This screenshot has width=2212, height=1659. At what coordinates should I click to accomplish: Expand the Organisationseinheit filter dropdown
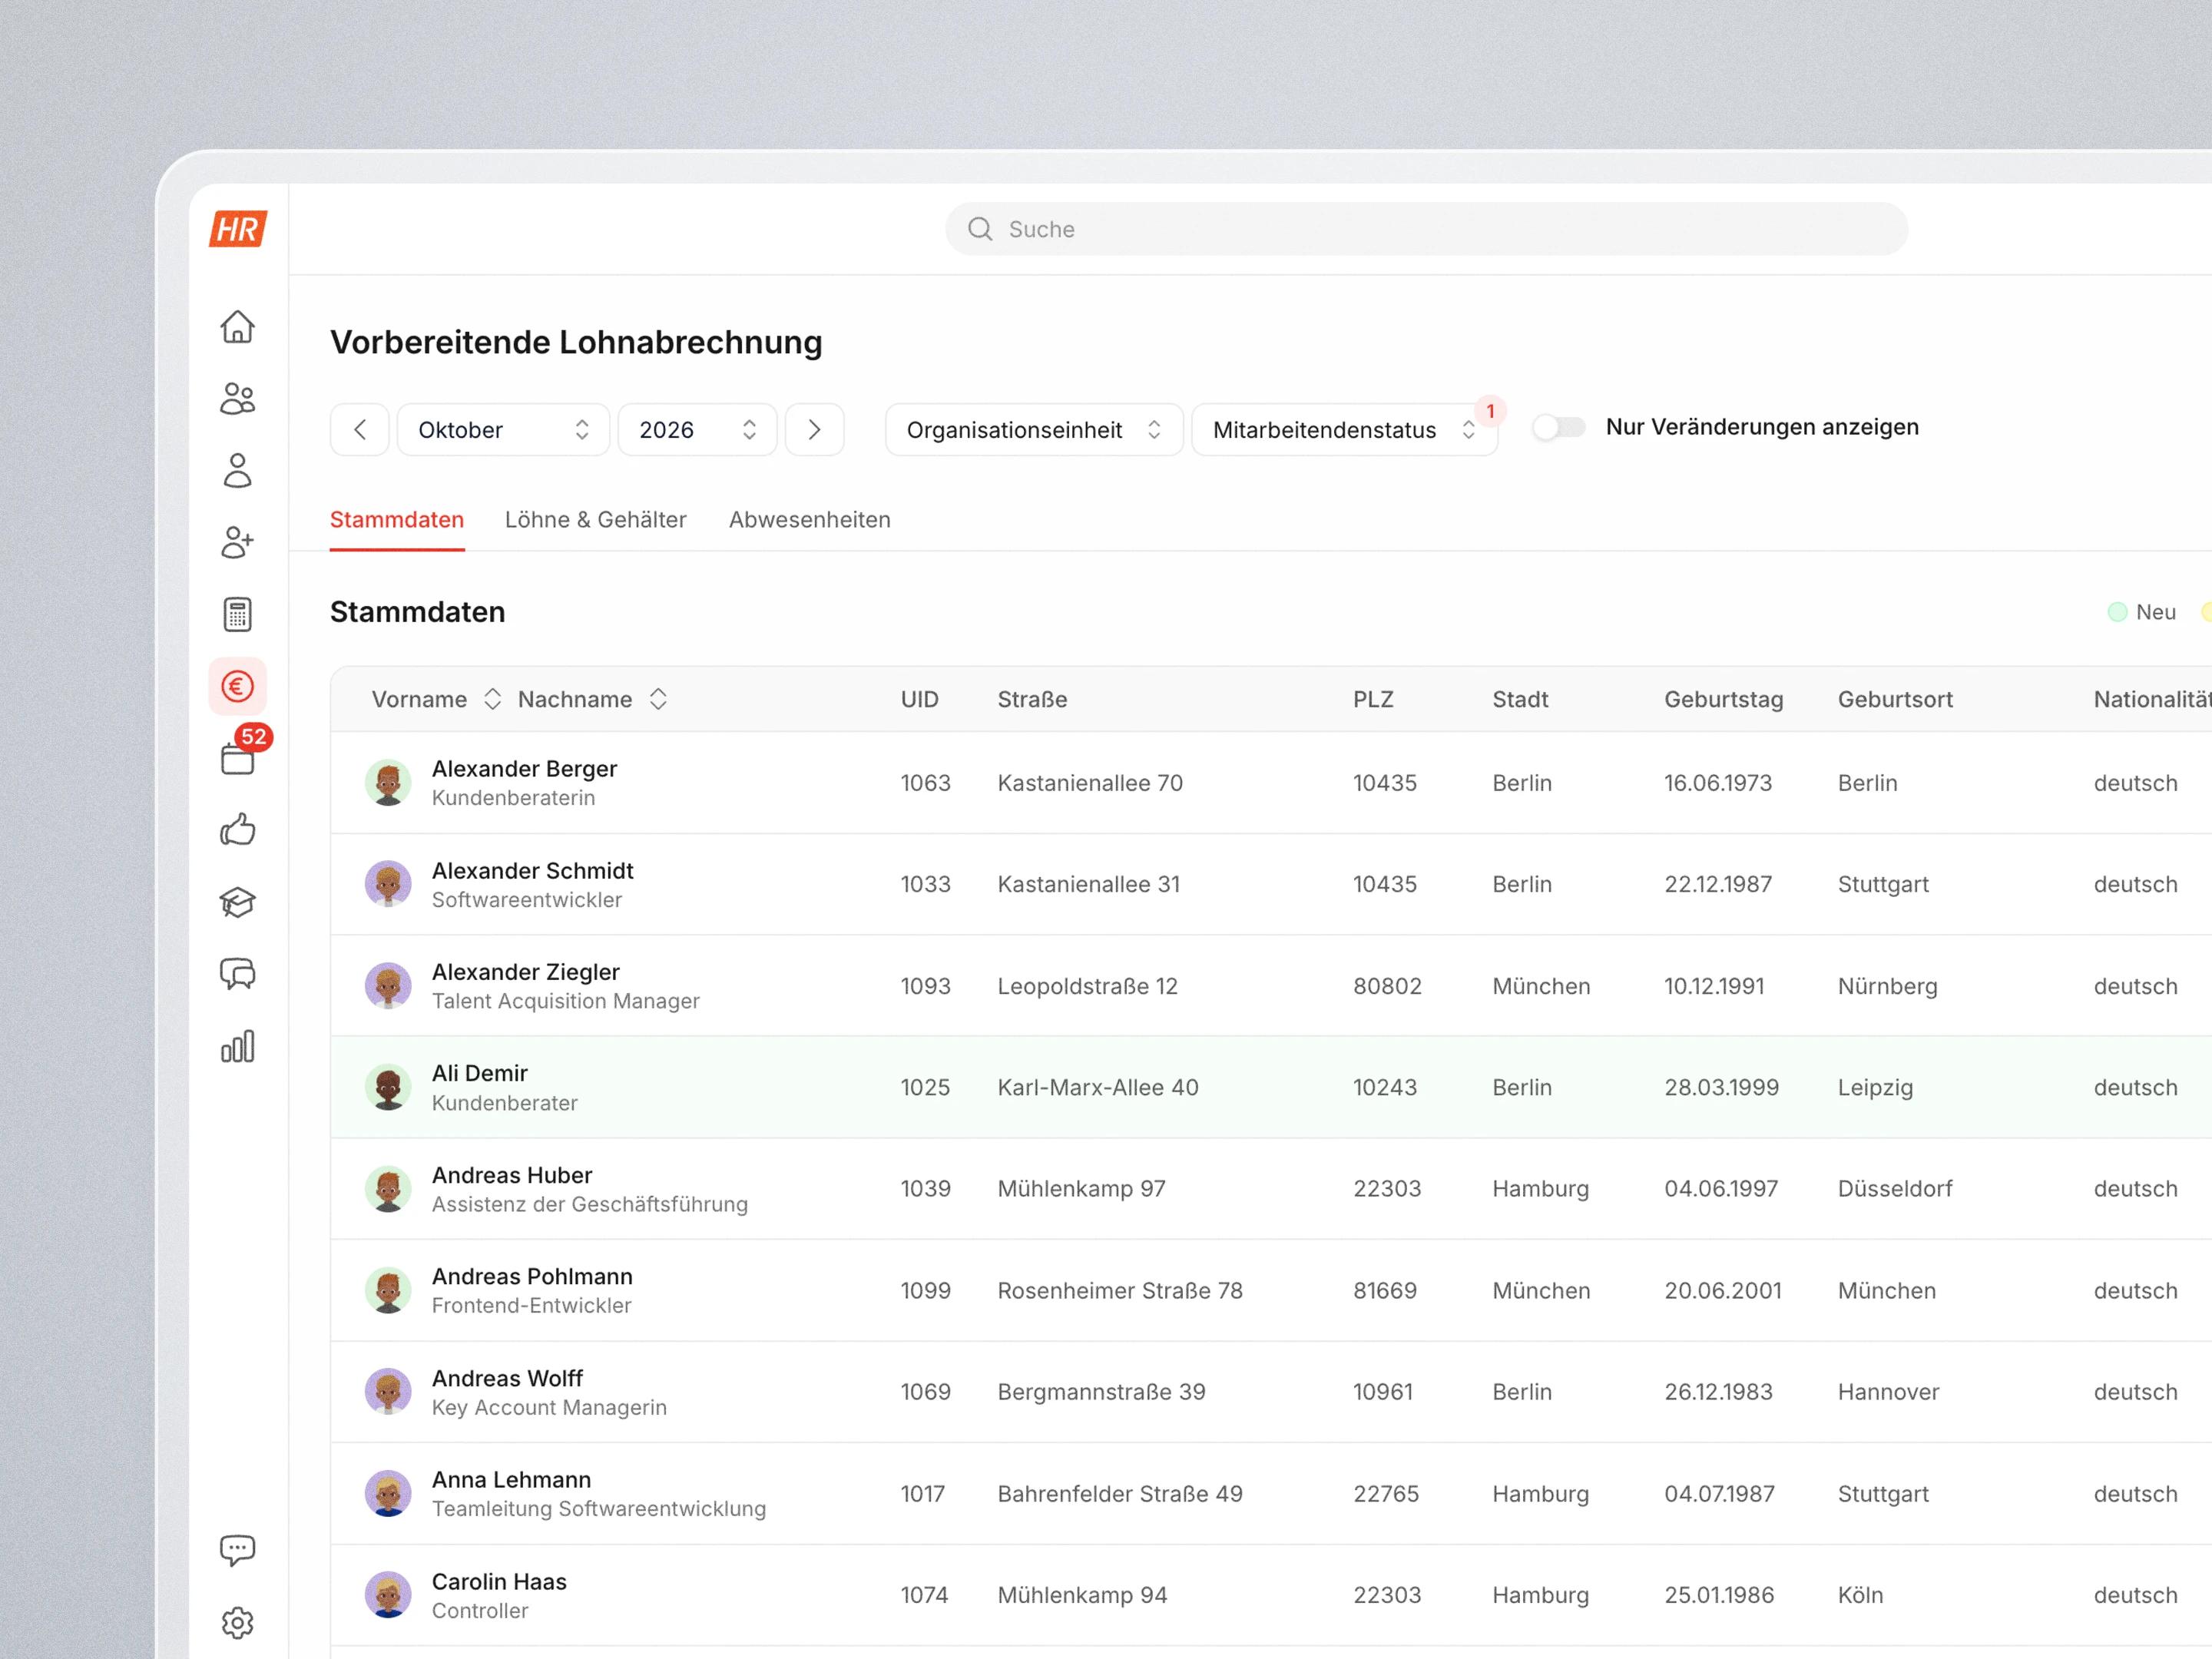point(1034,430)
